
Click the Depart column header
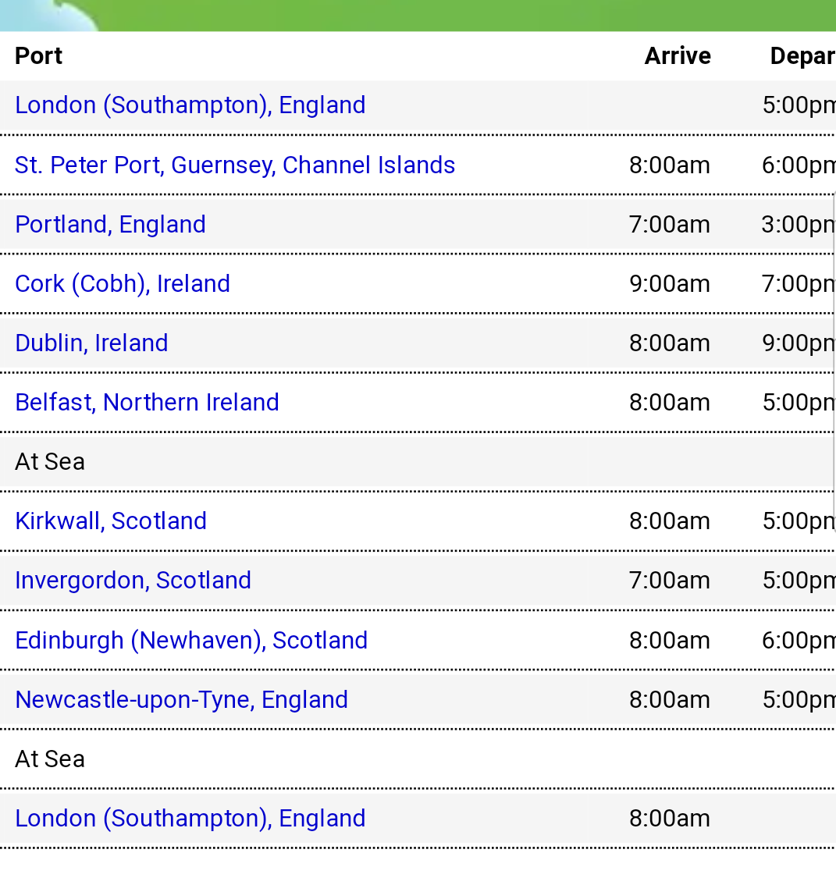coord(802,56)
